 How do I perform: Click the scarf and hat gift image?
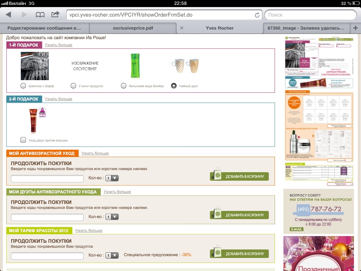click(x=35, y=66)
